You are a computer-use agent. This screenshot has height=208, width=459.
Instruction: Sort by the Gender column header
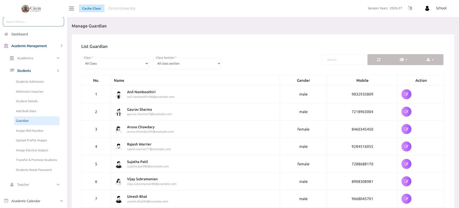[304, 80]
